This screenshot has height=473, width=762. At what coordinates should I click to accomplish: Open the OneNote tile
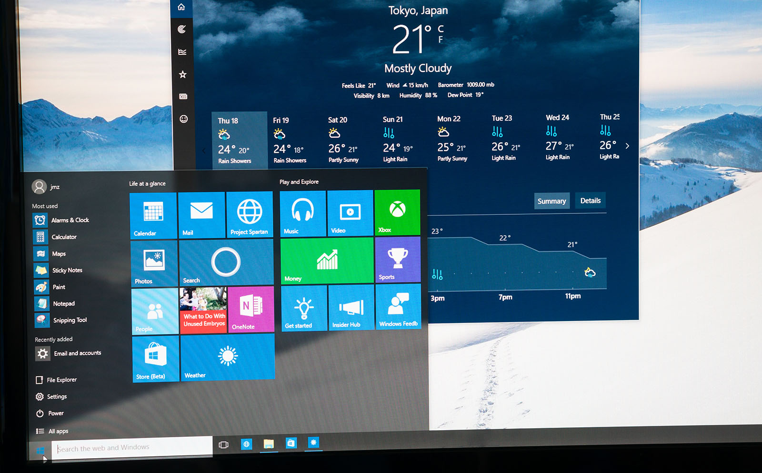point(251,309)
